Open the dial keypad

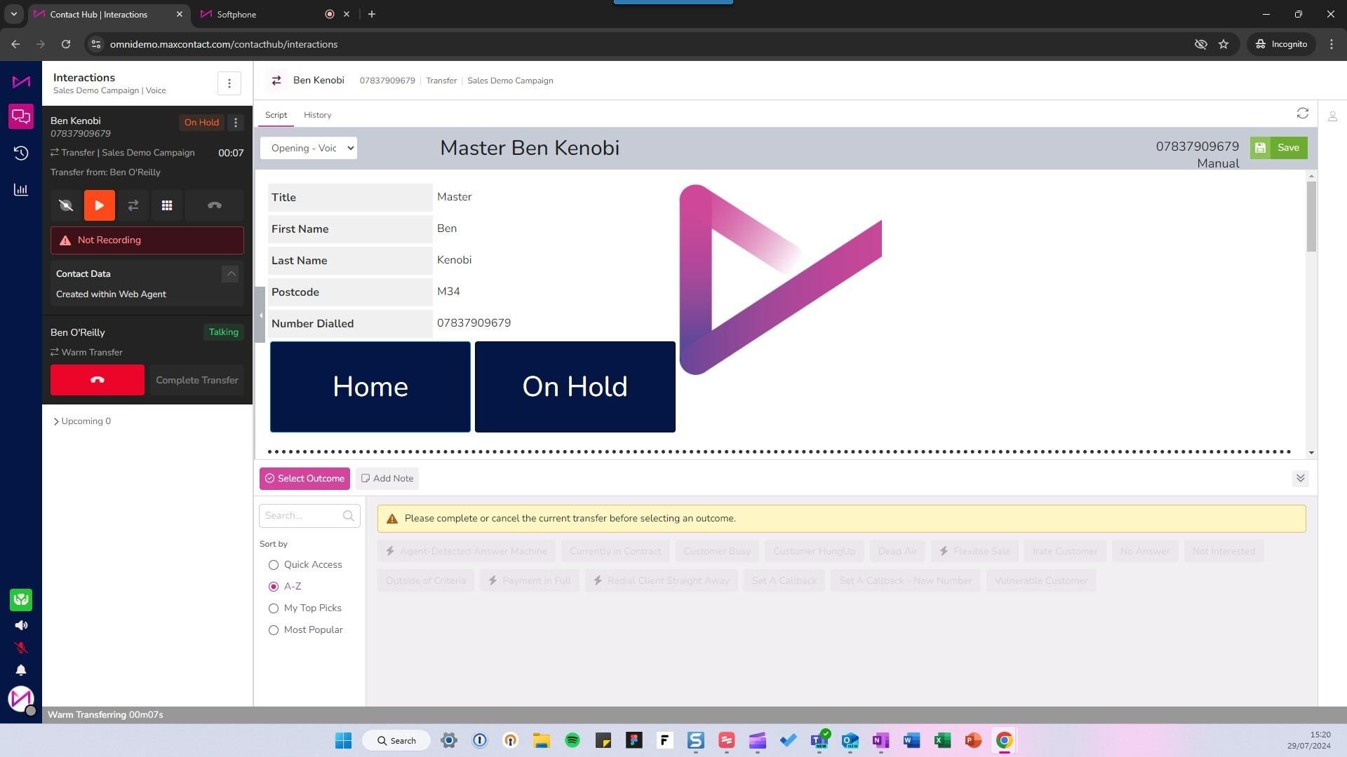(167, 205)
